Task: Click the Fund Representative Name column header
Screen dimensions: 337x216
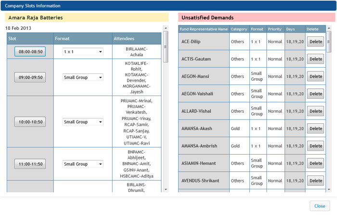Action: pos(204,29)
